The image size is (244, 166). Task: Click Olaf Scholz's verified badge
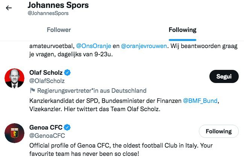(x=68, y=72)
